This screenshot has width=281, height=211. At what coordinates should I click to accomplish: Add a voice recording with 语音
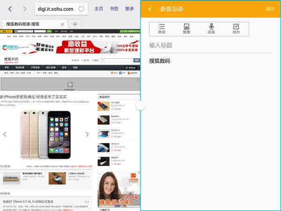tap(211, 29)
